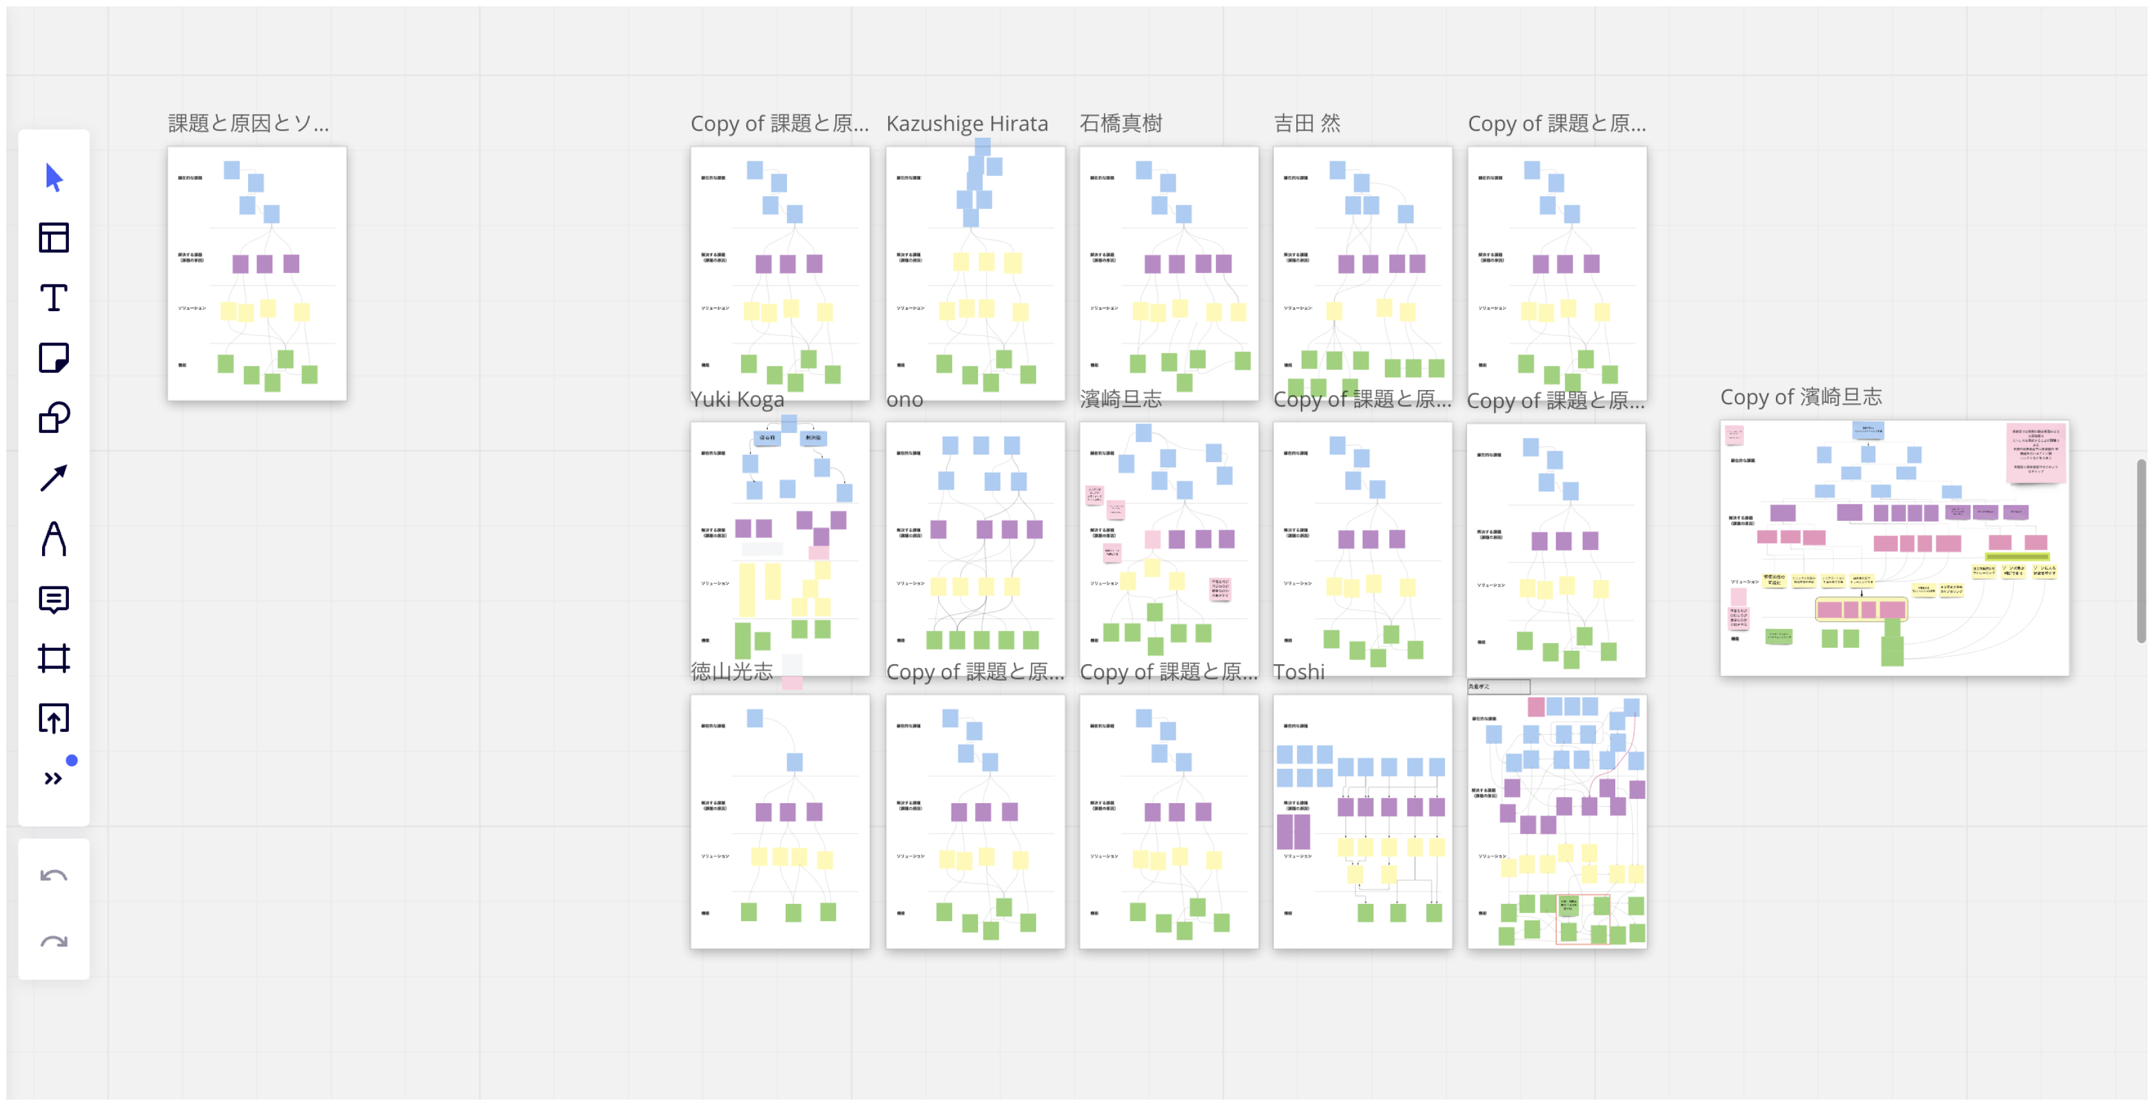Click the vertical scrollbar on right edge
Image resolution: width=2154 pixels, height=1106 pixels.
coord(2141,550)
